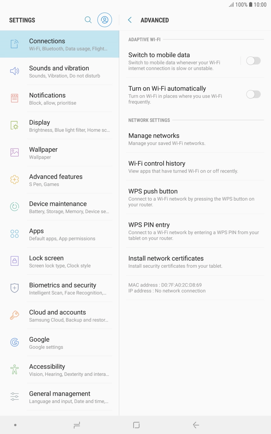
Task: Tap the Sounds and vibration speaker icon
Action: pyautogui.click(x=14, y=71)
